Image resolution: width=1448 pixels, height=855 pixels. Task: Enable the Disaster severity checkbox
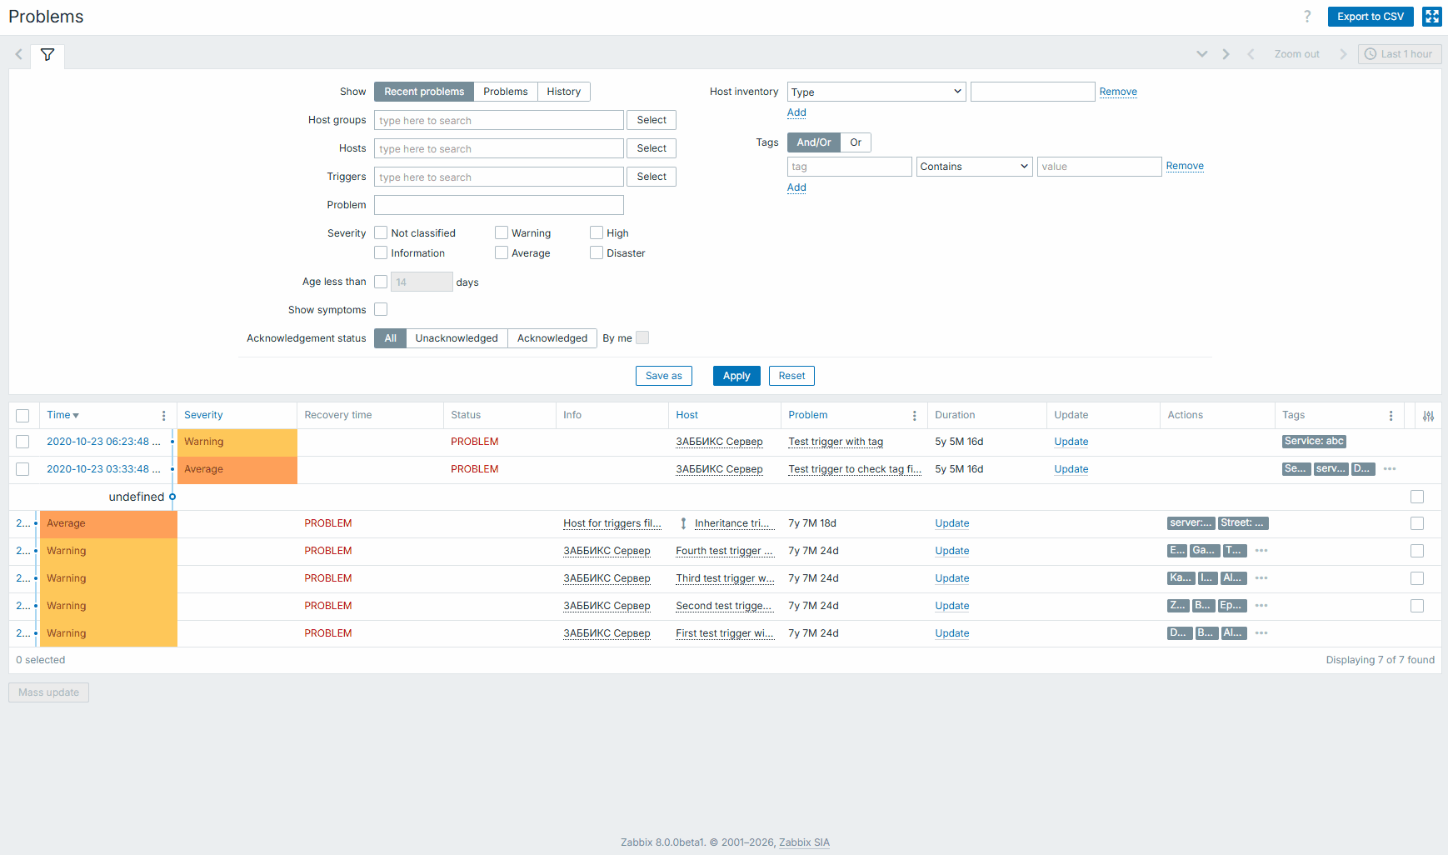pos(597,253)
